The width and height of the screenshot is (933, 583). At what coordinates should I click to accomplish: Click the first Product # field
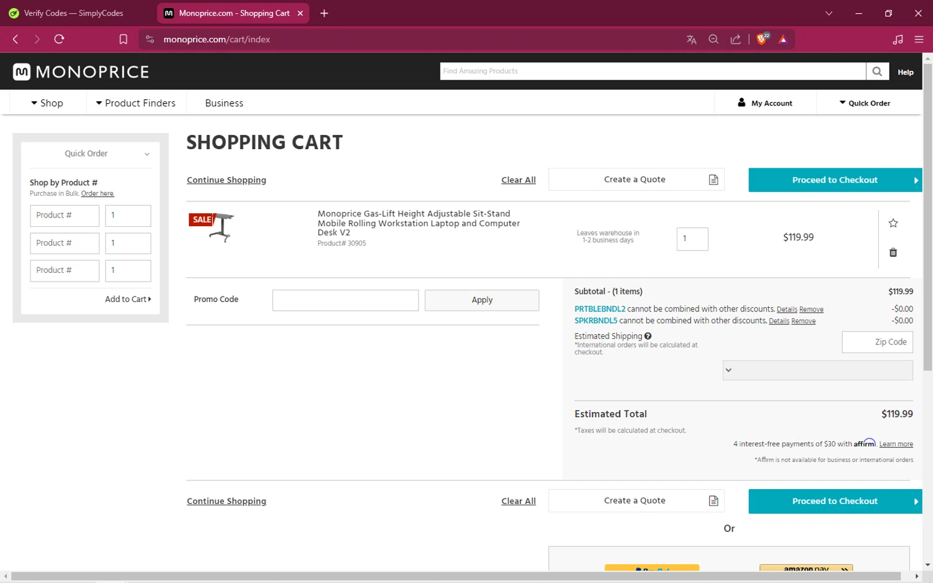[x=65, y=216]
